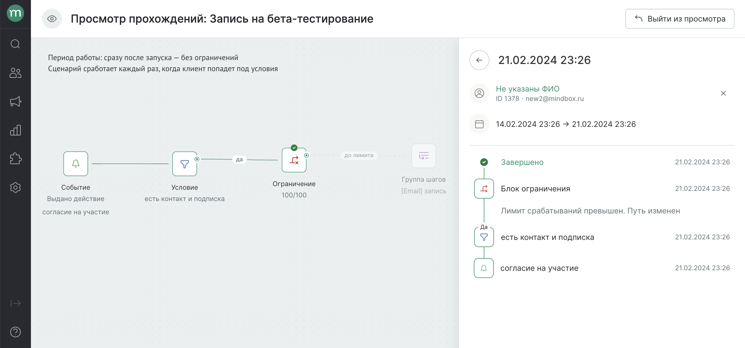
Task: Click the eye preview icon in header
Action: coord(52,19)
